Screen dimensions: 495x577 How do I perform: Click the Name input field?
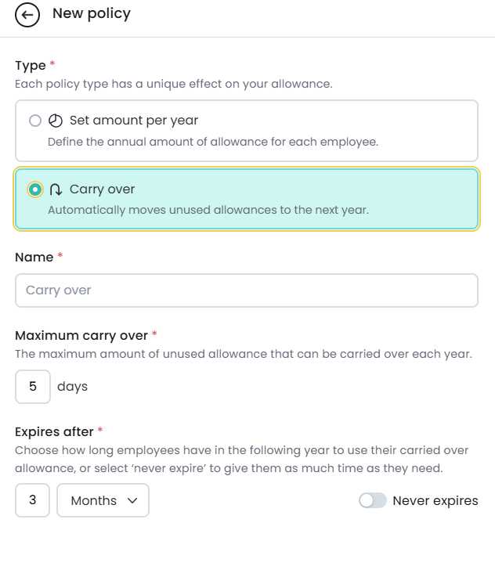(247, 290)
